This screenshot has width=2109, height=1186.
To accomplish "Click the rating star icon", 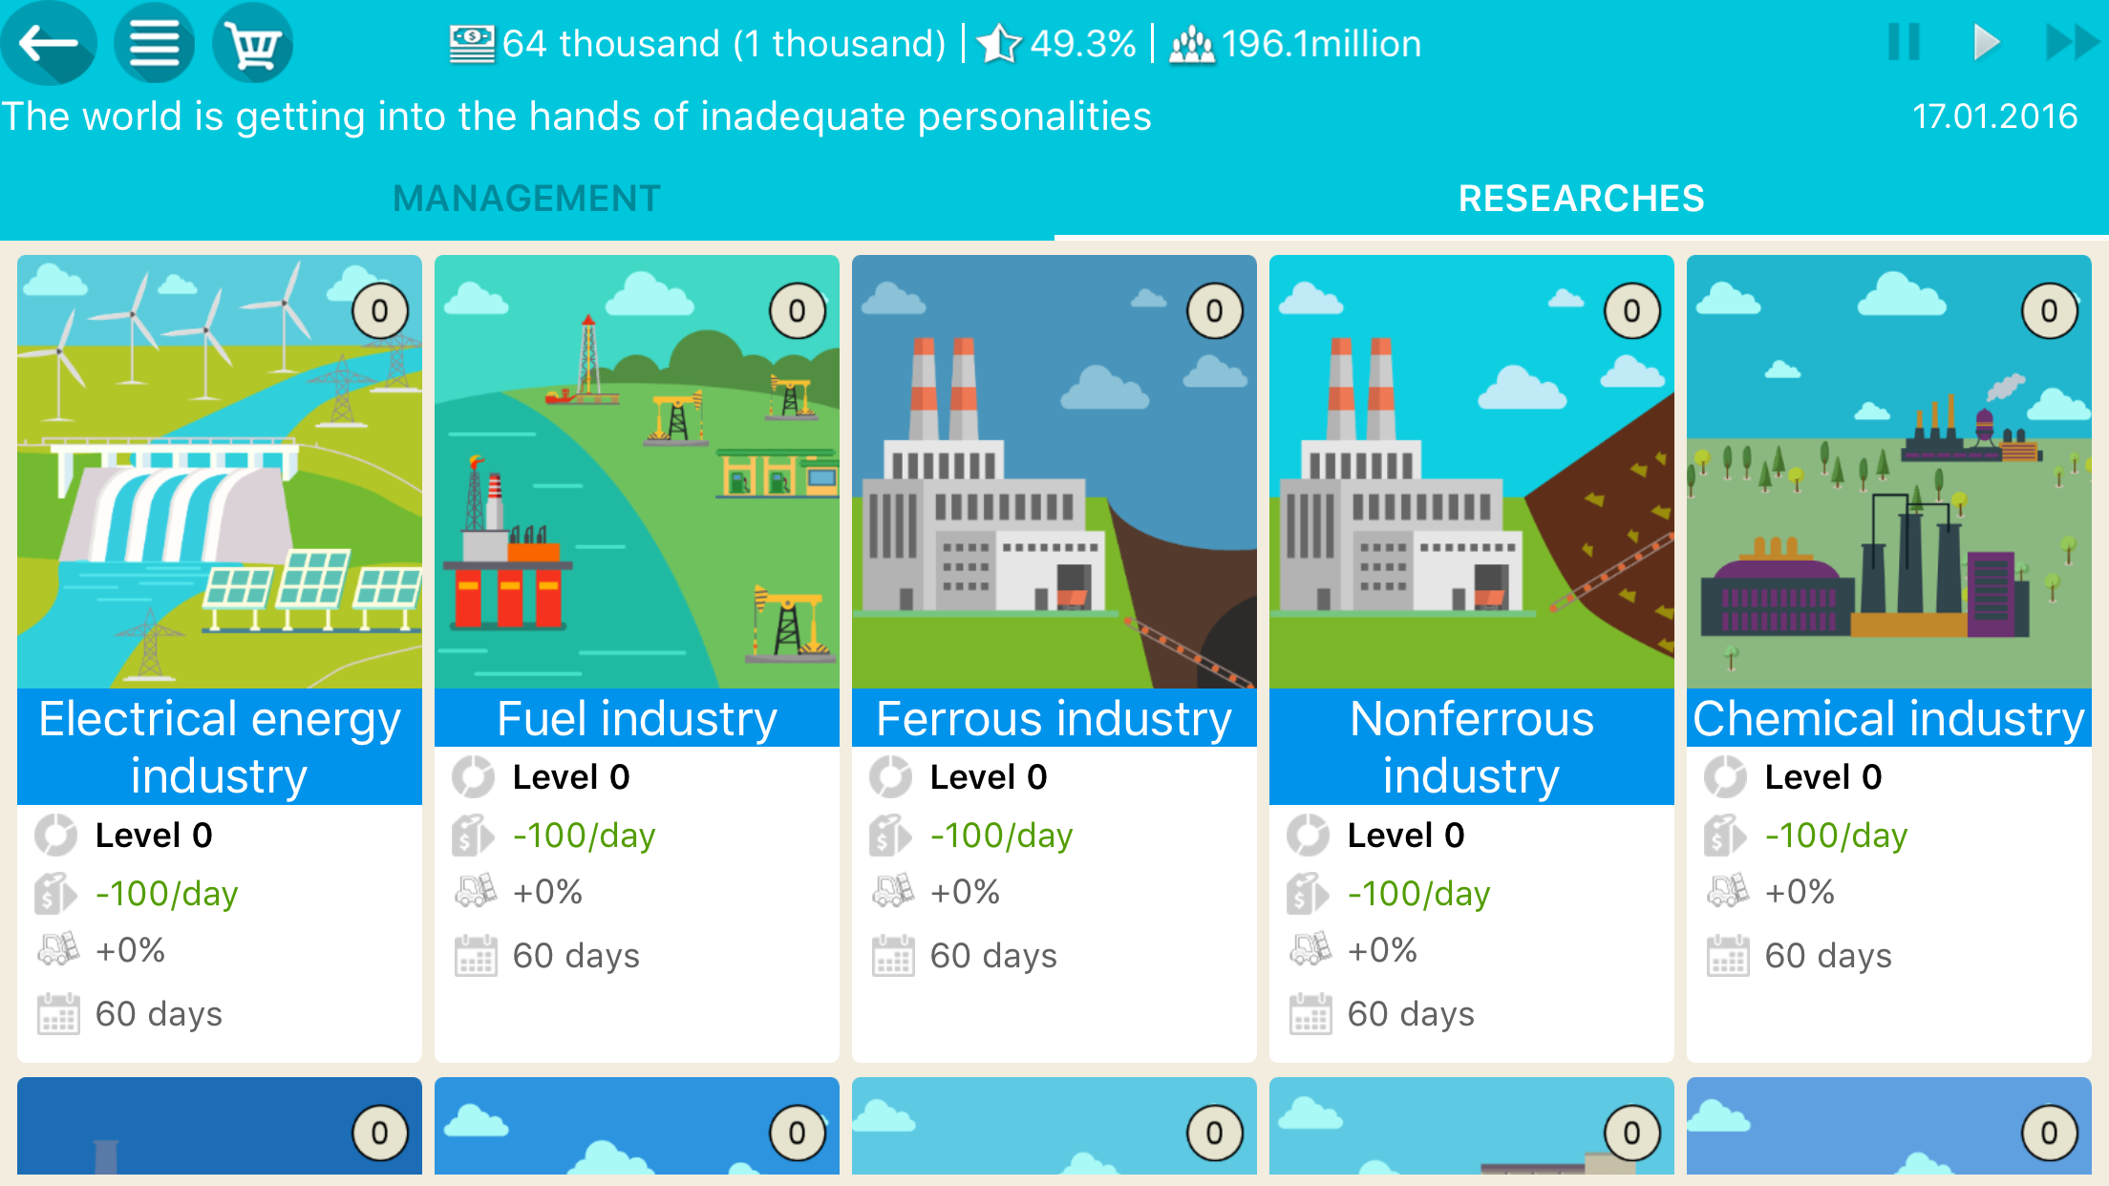I will (999, 44).
